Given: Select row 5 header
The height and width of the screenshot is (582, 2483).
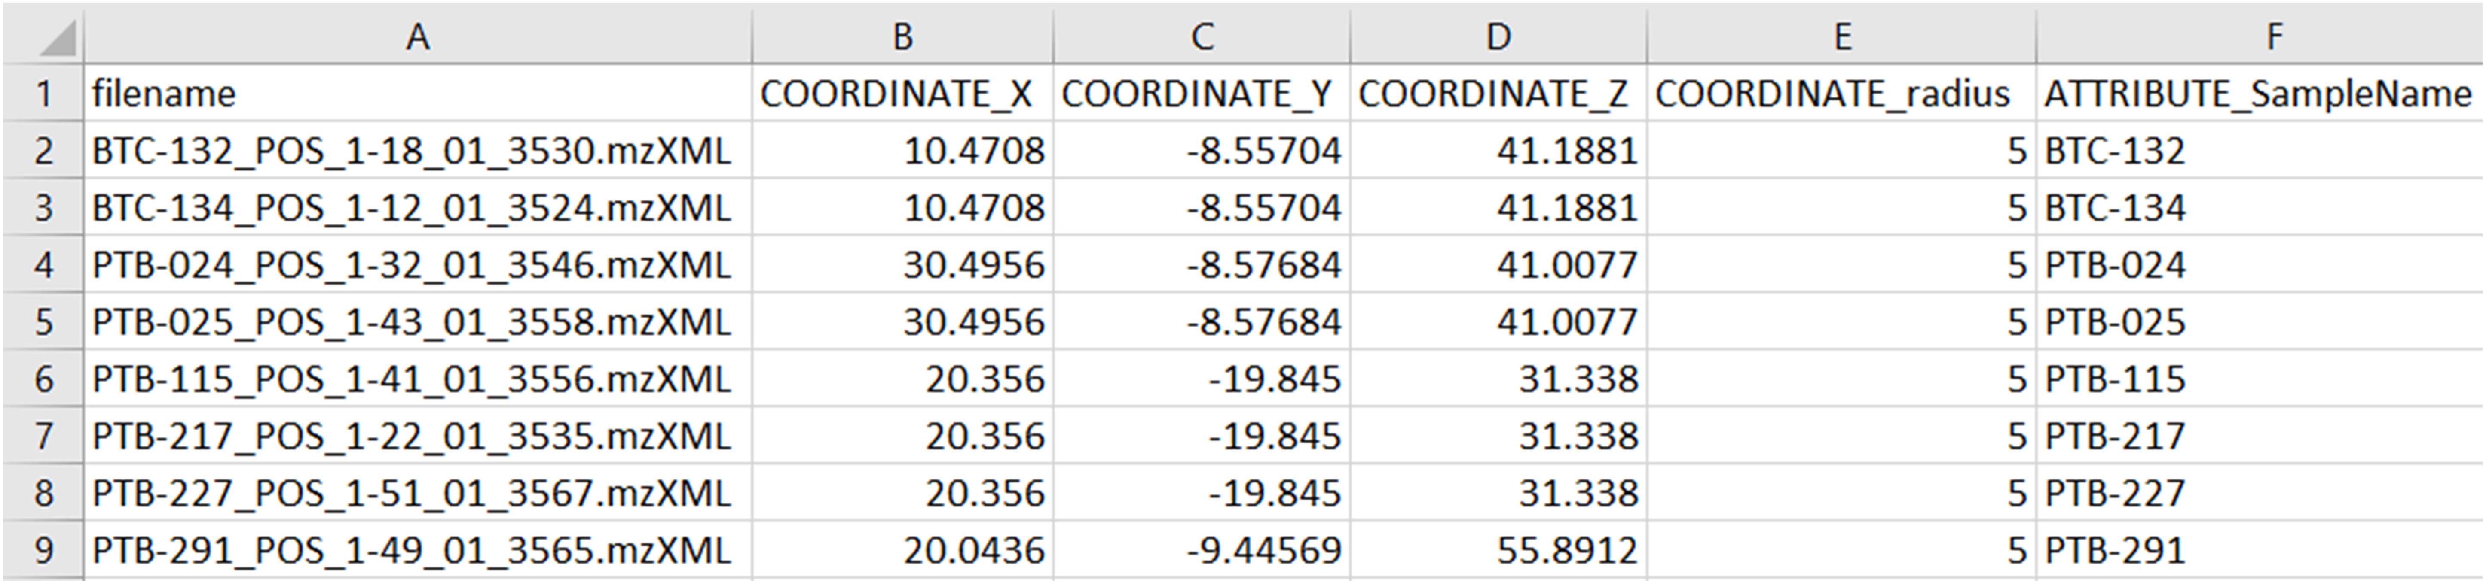Looking at the screenshot, I should 43,321.
